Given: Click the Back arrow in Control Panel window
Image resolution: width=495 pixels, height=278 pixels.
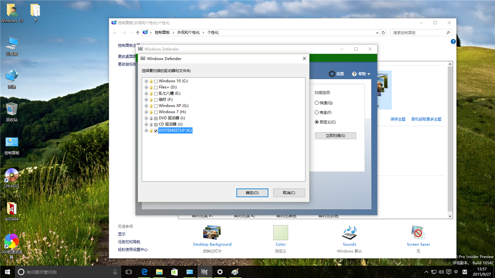Looking at the screenshot, I should (x=115, y=32).
